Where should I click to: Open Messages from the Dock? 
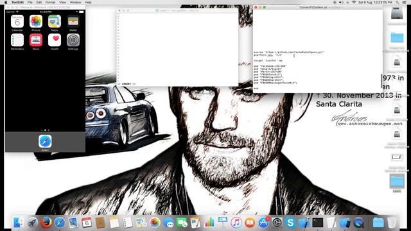[168, 223]
